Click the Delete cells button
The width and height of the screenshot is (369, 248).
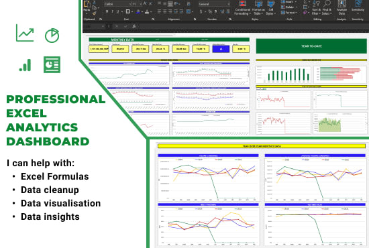point(288,7)
